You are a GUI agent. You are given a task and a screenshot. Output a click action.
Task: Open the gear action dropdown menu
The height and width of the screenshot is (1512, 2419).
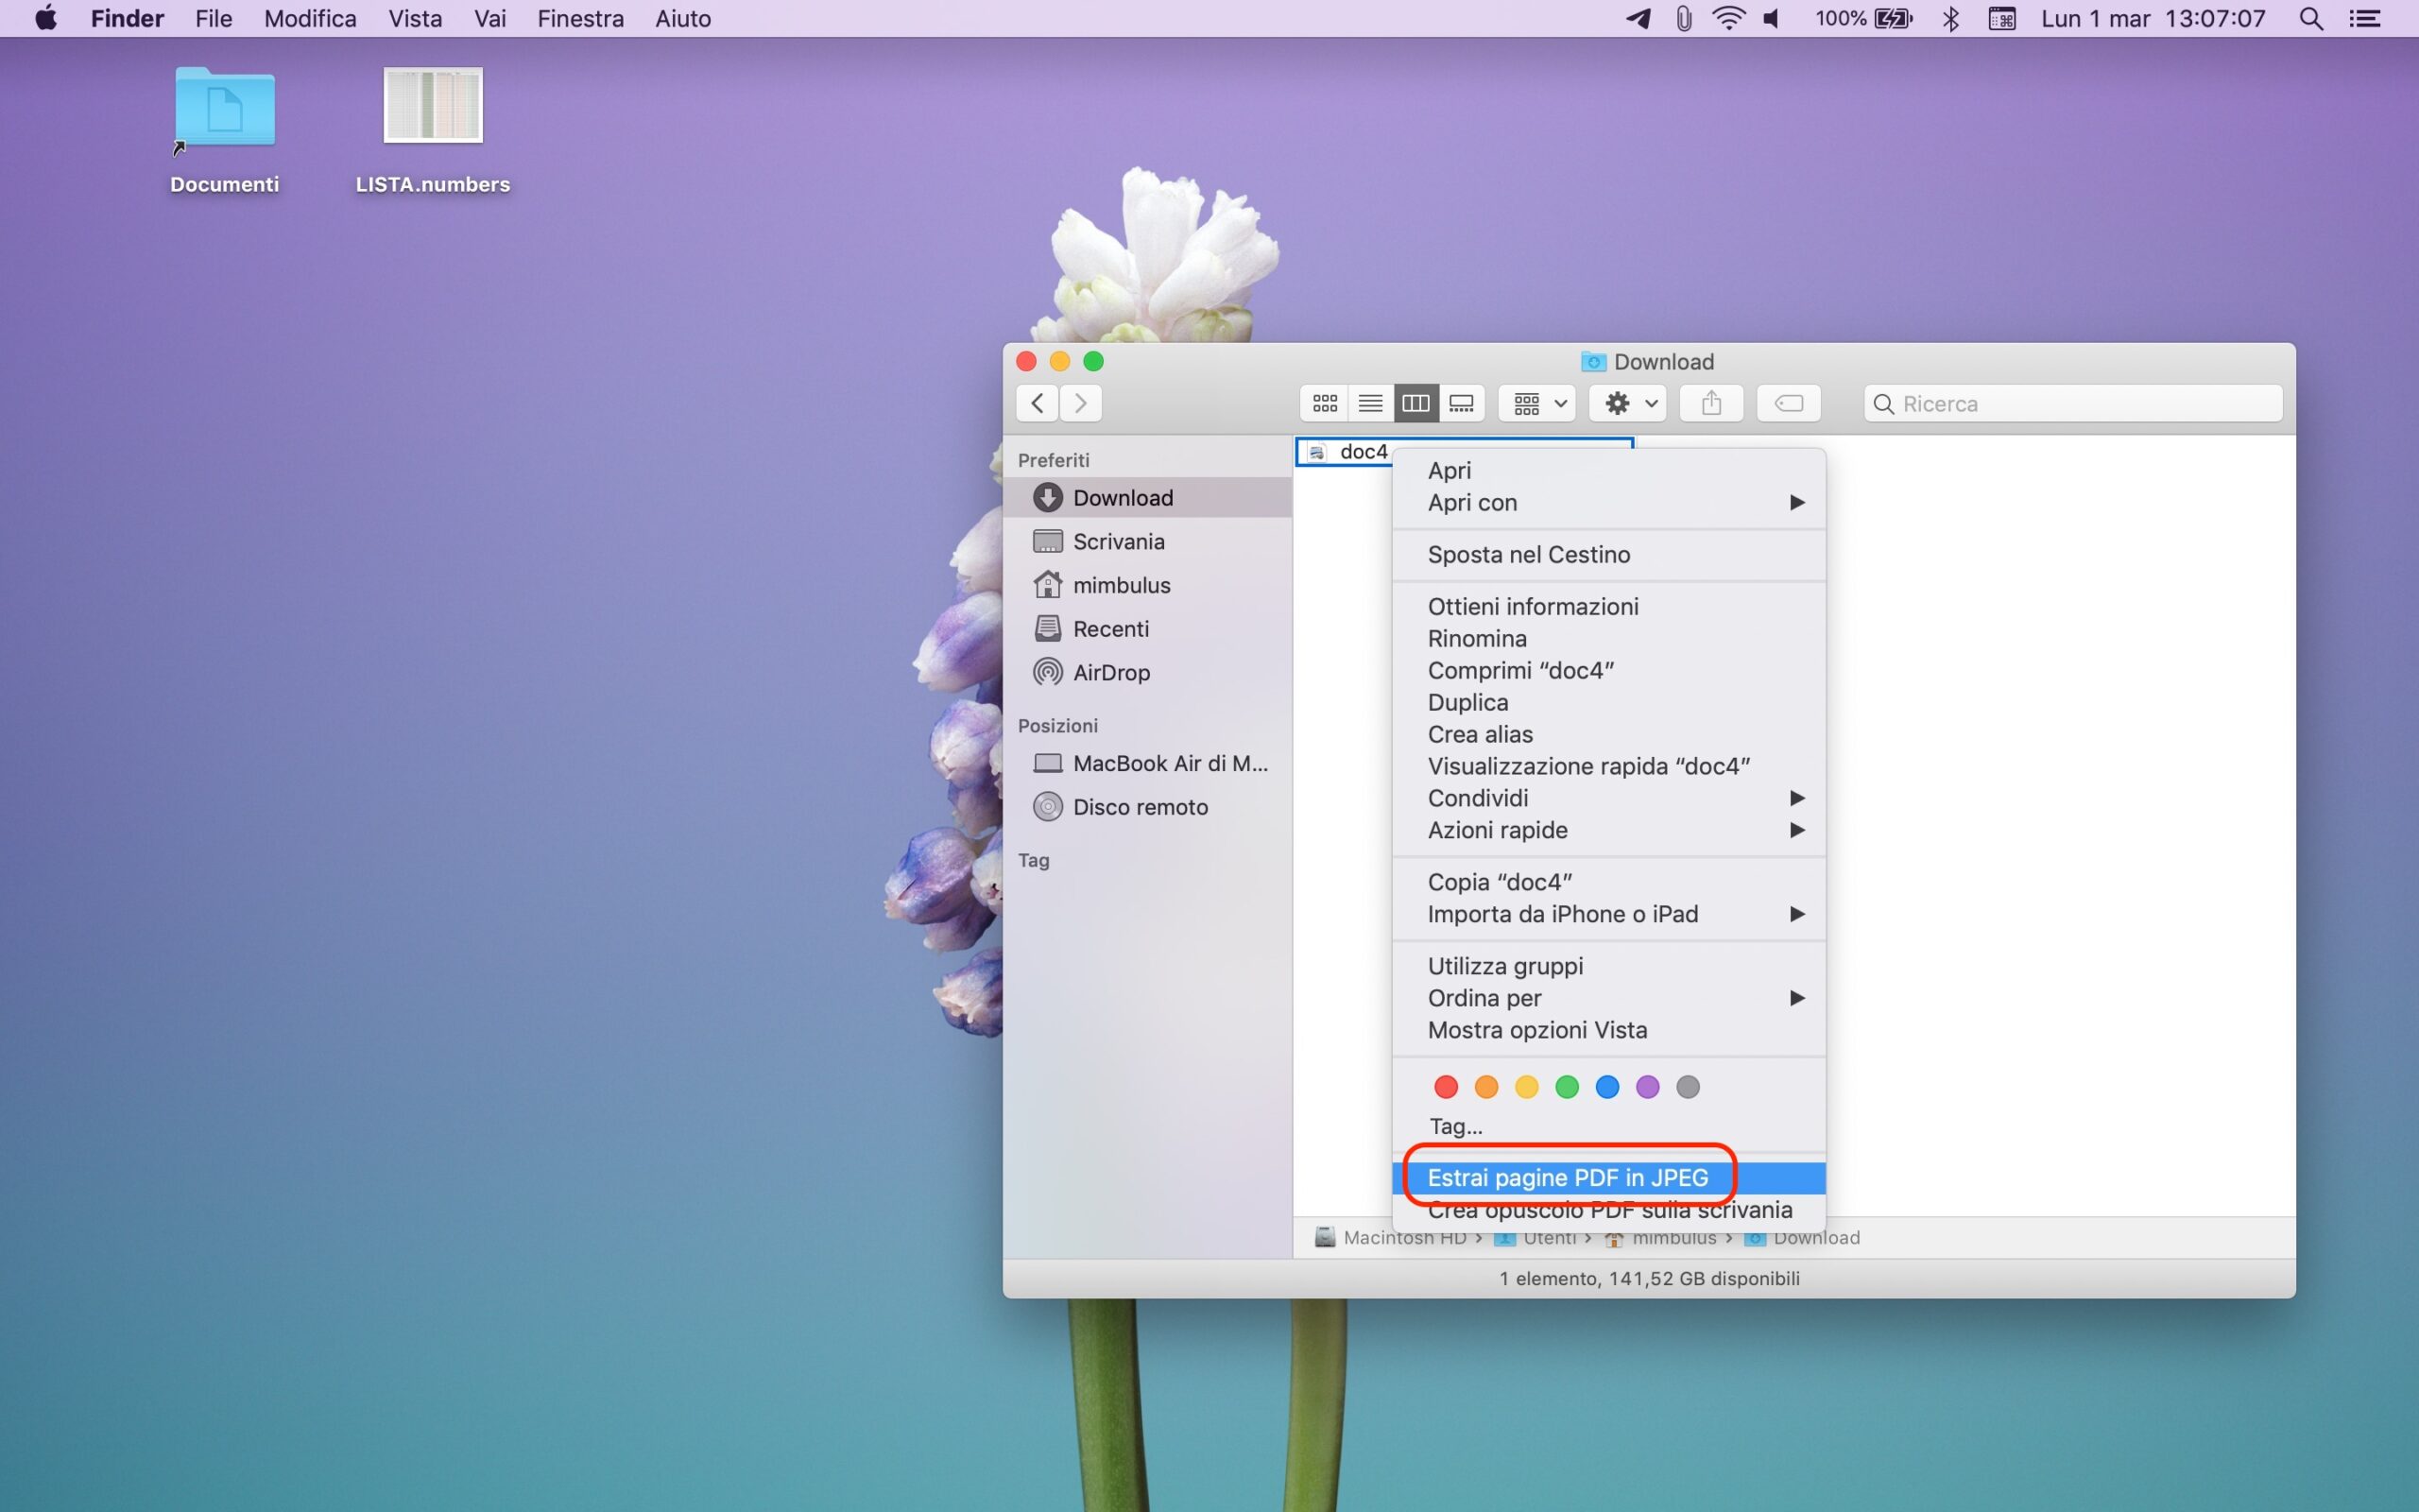1628,403
